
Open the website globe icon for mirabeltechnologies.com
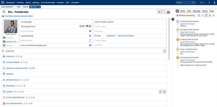pos(90,45)
